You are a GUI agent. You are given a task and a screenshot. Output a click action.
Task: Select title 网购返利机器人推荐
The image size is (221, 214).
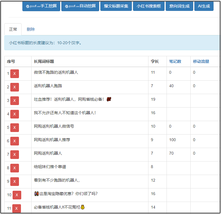pos(52,140)
